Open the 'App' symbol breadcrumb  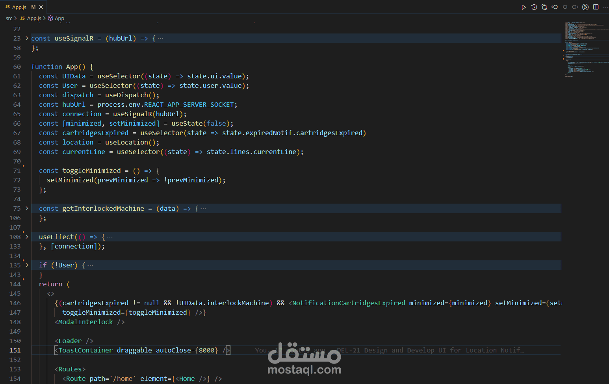click(x=59, y=19)
